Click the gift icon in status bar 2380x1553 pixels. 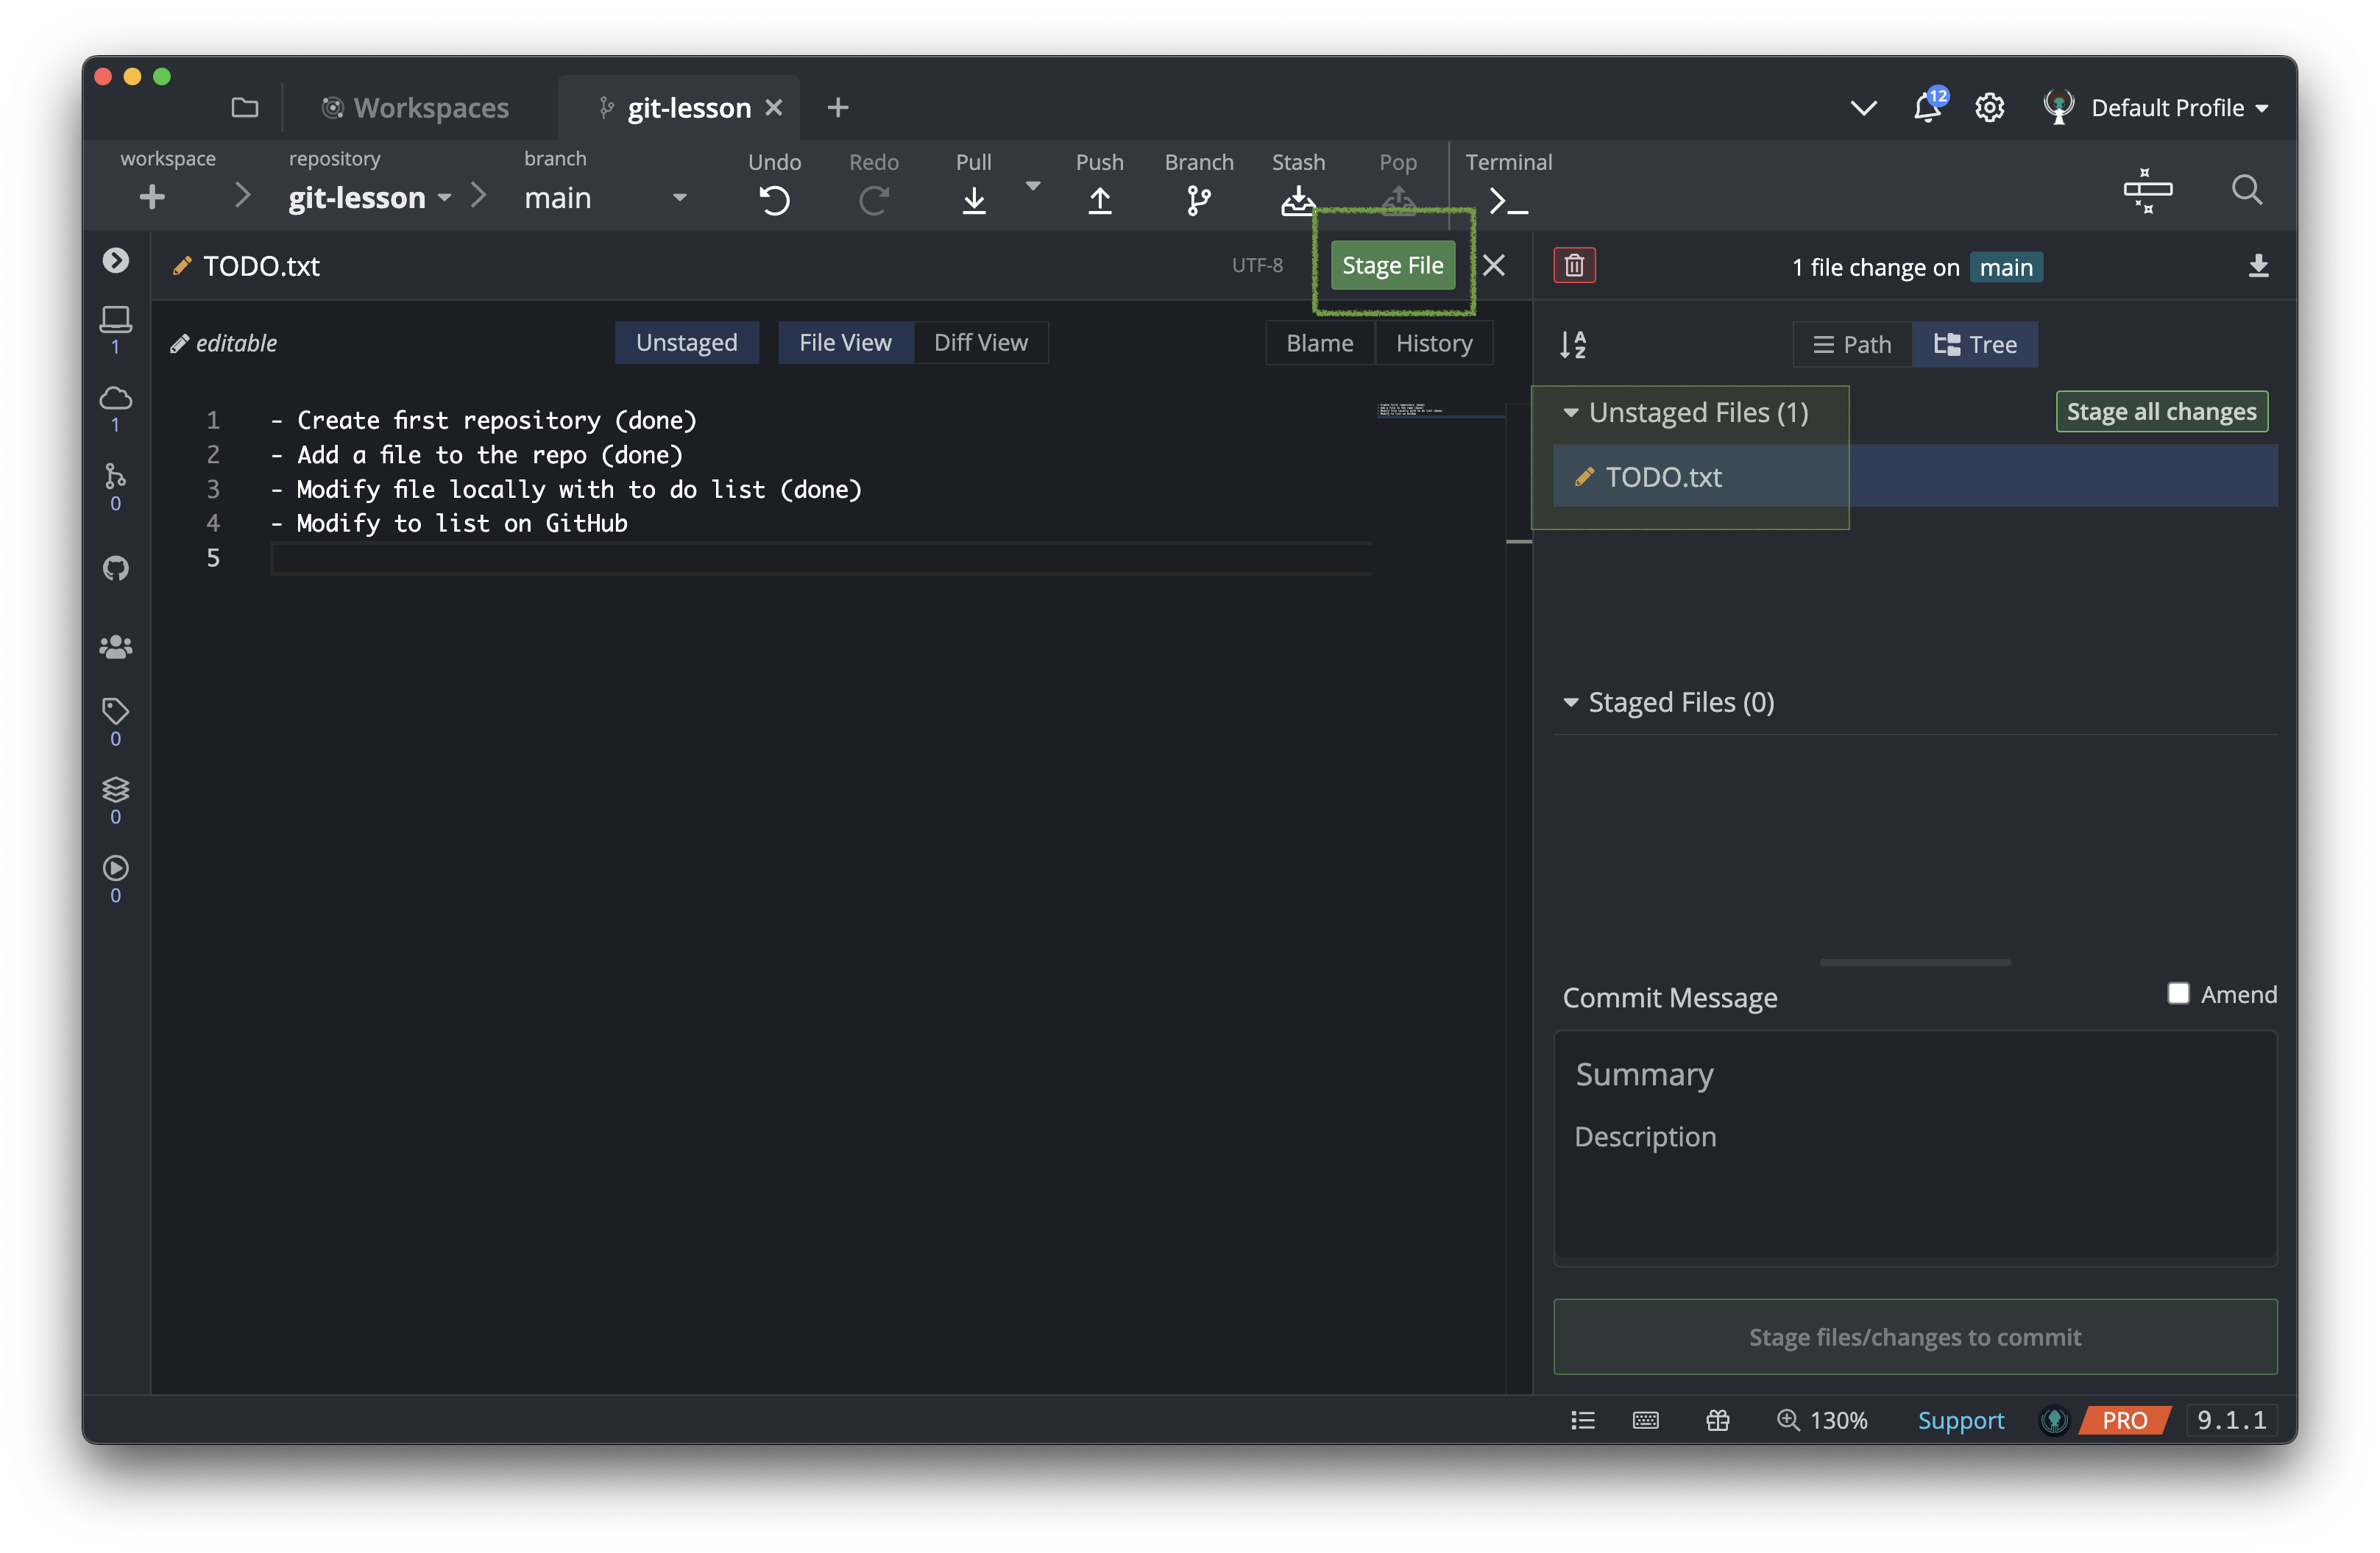(x=1717, y=1420)
